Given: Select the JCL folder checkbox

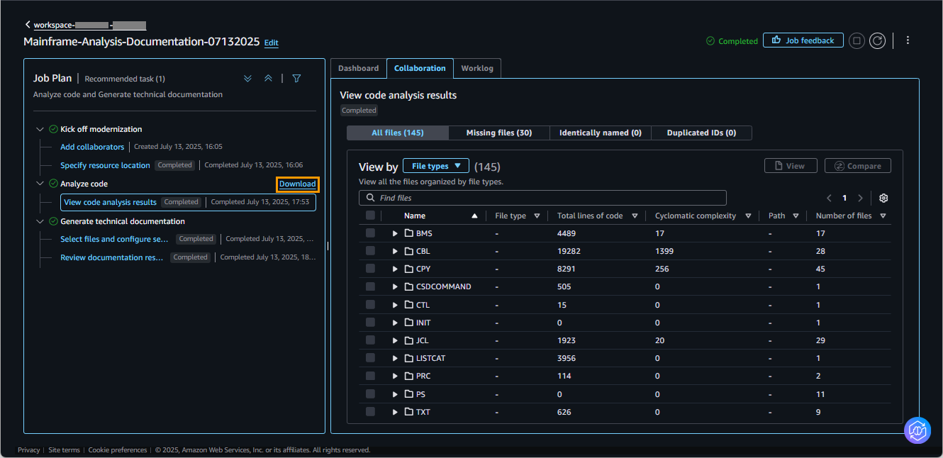Looking at the screenshot, I should 370,340.
